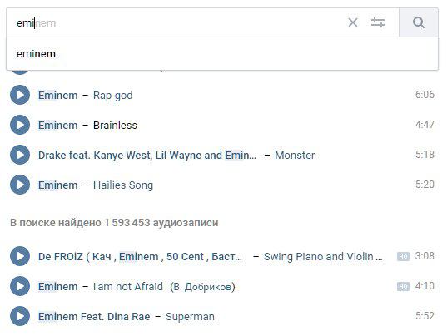Click the Brainless song title
The height and width of the screenshot is (336, 447).
[115, 126]
